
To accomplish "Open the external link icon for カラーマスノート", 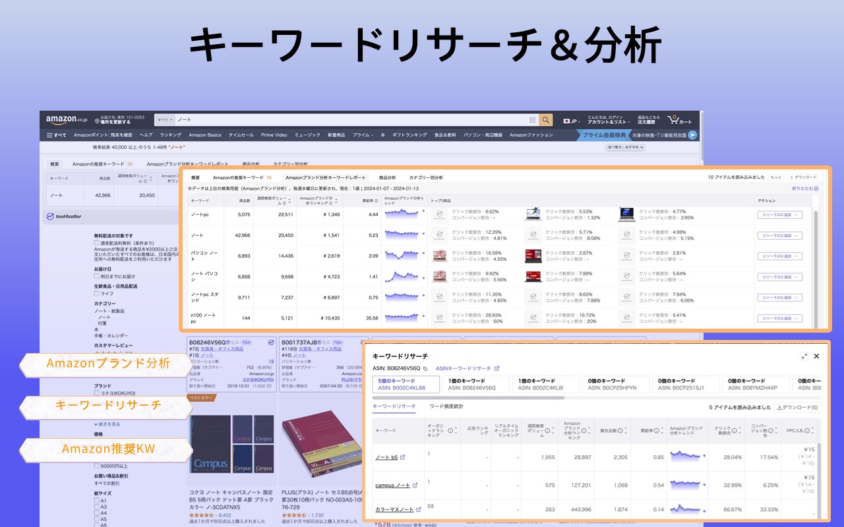I will tap(420, 510).
